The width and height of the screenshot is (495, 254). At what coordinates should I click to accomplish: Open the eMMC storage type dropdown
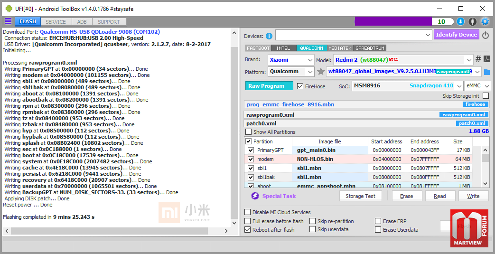(477, 85)
